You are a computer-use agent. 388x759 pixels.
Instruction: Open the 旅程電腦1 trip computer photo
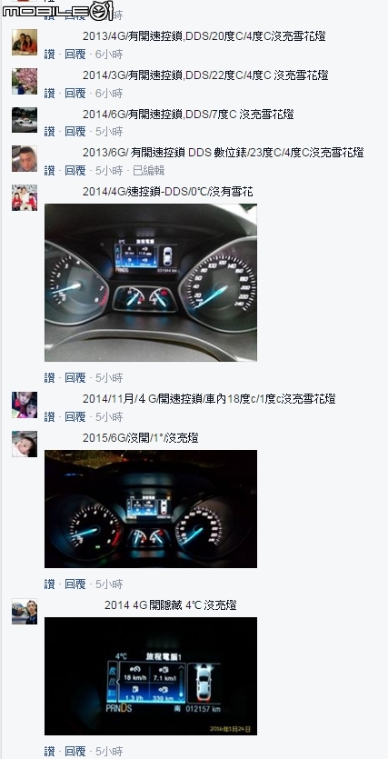point(151,676)
